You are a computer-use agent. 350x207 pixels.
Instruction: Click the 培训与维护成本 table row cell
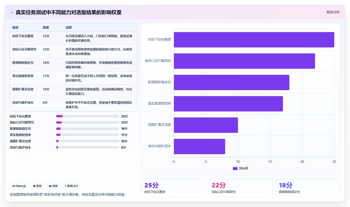point(23,103)
